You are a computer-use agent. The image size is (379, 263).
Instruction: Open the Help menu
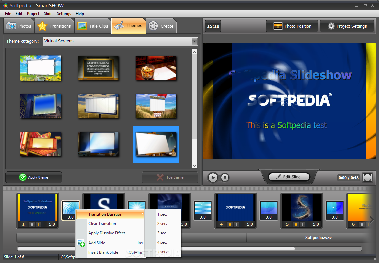[80, 14]
